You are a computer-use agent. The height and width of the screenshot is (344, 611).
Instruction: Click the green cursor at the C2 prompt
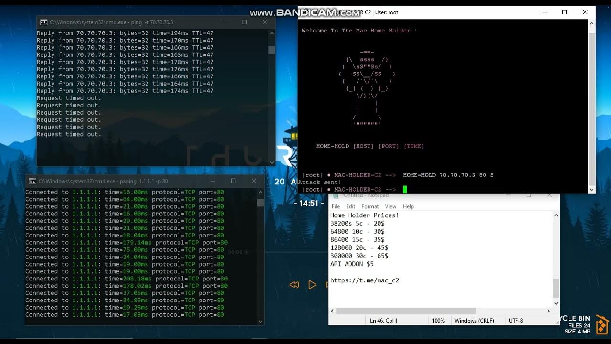click(x=405, y=190)
